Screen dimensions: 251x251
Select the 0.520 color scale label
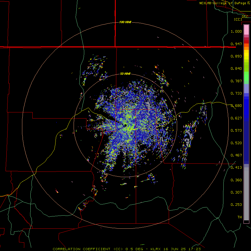coord(236,143)
